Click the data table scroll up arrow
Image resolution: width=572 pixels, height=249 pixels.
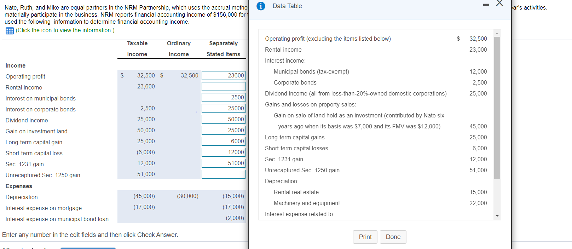(x=497, y=33)
